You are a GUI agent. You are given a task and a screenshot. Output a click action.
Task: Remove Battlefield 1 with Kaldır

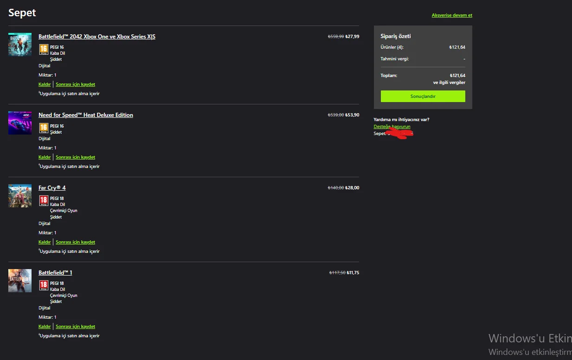point(45,327)
